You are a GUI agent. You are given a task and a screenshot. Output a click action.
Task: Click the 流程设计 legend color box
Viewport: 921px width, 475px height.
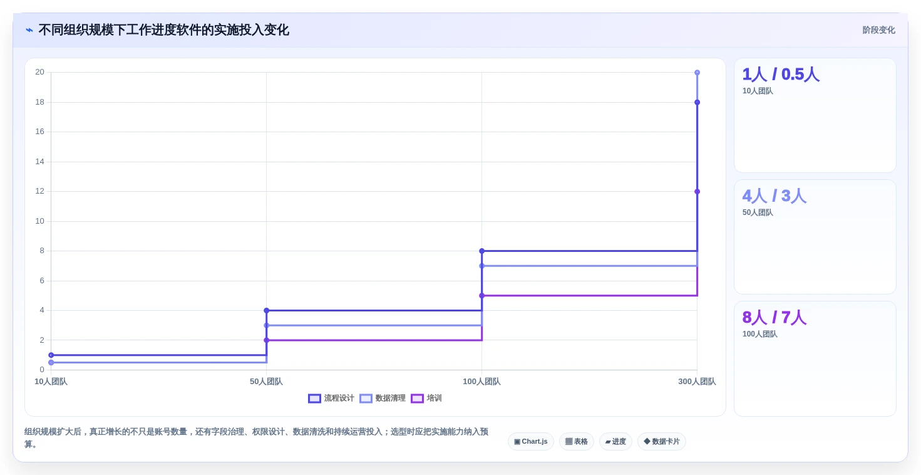click(314, 399)
